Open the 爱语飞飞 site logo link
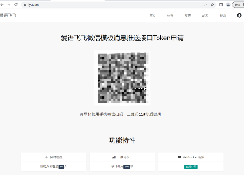244x175 pixels. pyautogui.click(x=8, y=16)
